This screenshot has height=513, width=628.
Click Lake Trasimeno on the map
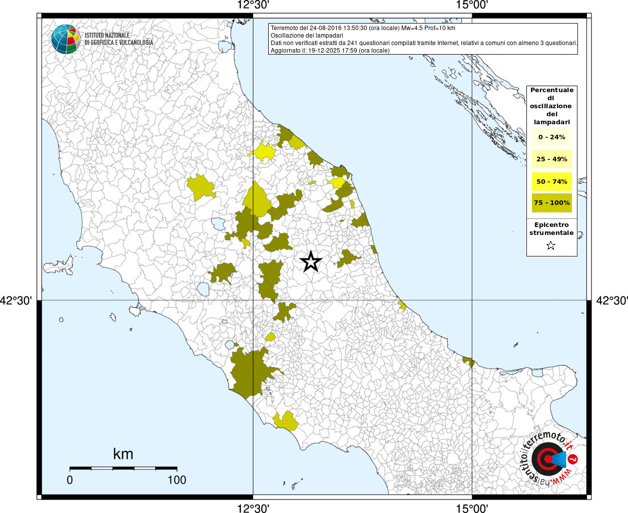tap(218, 223)
